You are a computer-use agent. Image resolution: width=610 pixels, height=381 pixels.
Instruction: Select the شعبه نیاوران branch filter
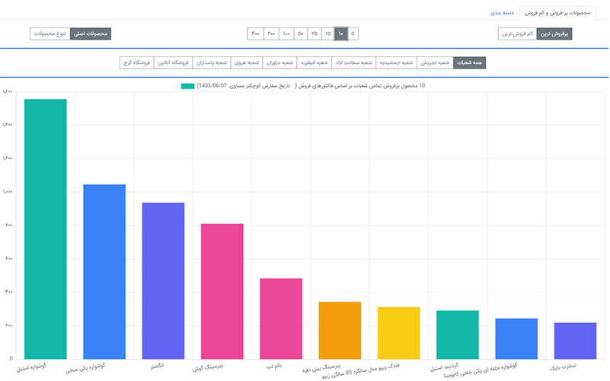pos(279,62)
